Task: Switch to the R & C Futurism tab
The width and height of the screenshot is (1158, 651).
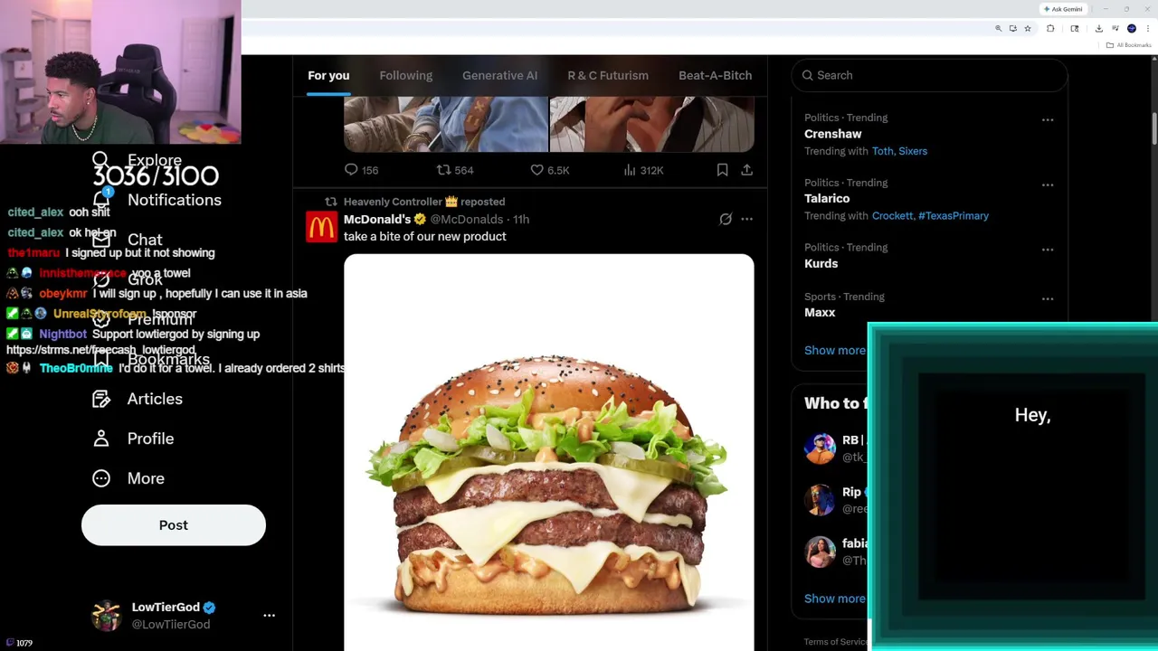Action: click(608, 75)
